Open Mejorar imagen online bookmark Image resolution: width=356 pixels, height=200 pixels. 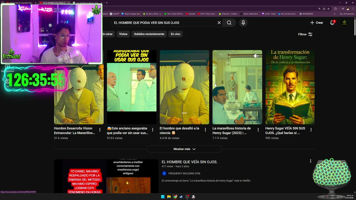click(x=131, y=14)
